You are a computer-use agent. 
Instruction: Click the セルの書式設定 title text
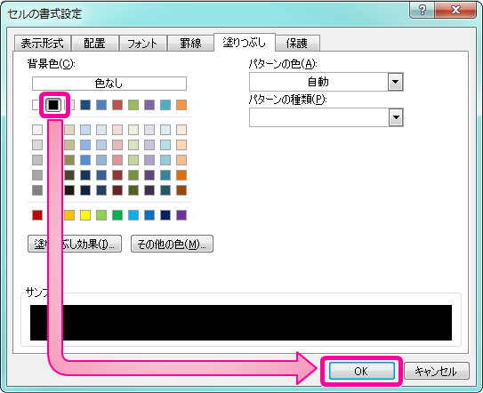[x=44, y=14]
